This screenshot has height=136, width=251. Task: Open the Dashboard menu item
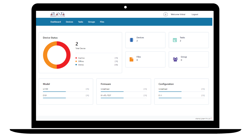coord(55,22)
